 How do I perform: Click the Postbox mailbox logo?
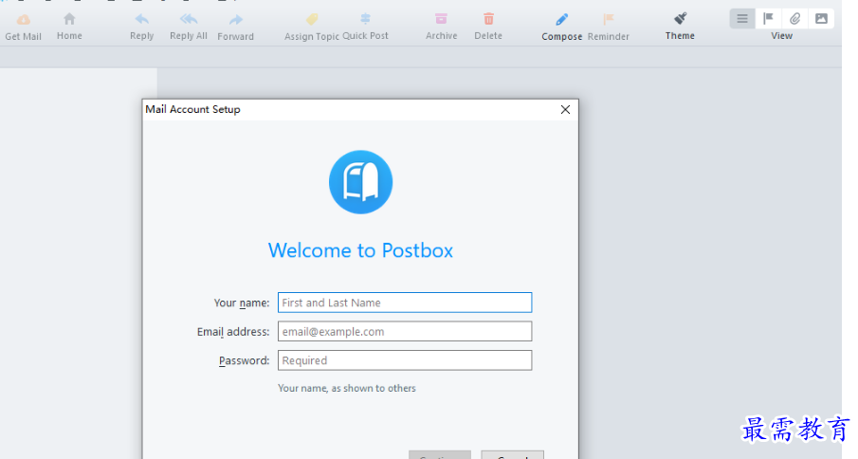point(360,182)
